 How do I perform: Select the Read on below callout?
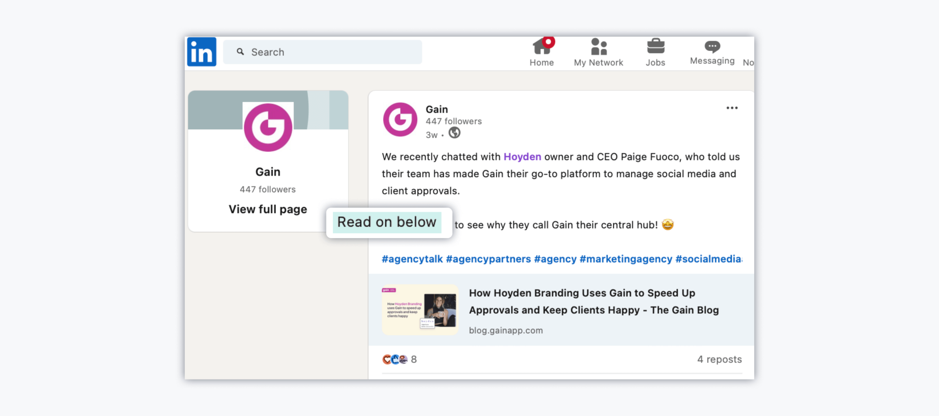click(387, 222)
